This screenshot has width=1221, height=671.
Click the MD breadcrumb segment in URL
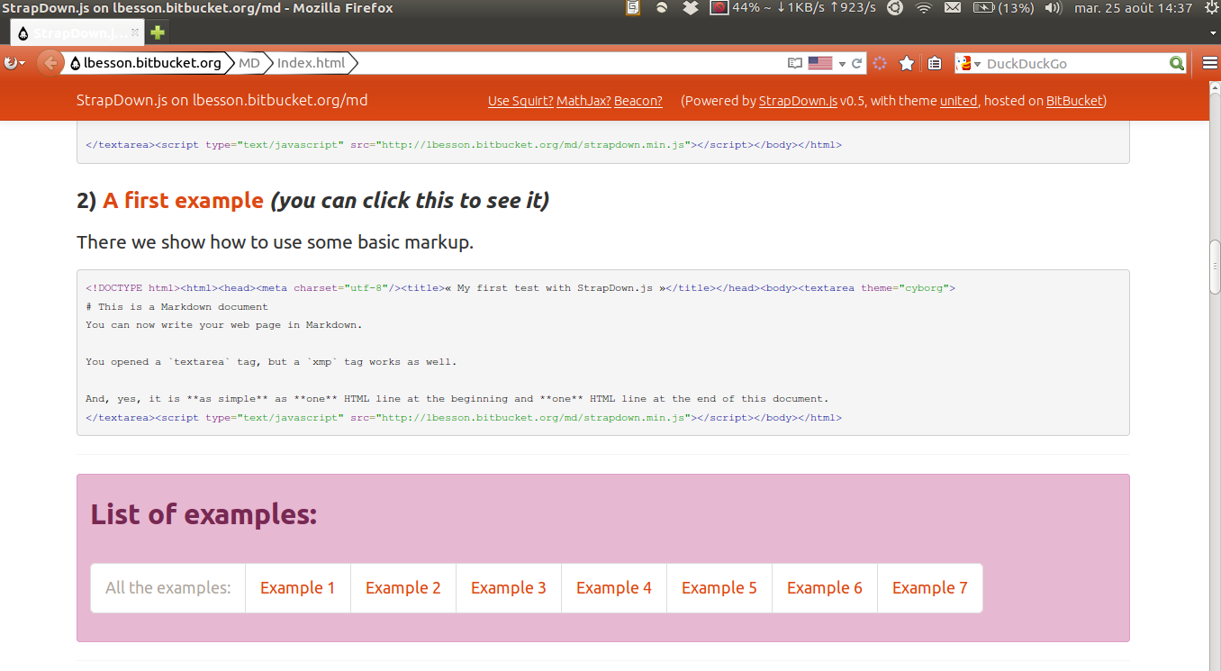(249, 63)
